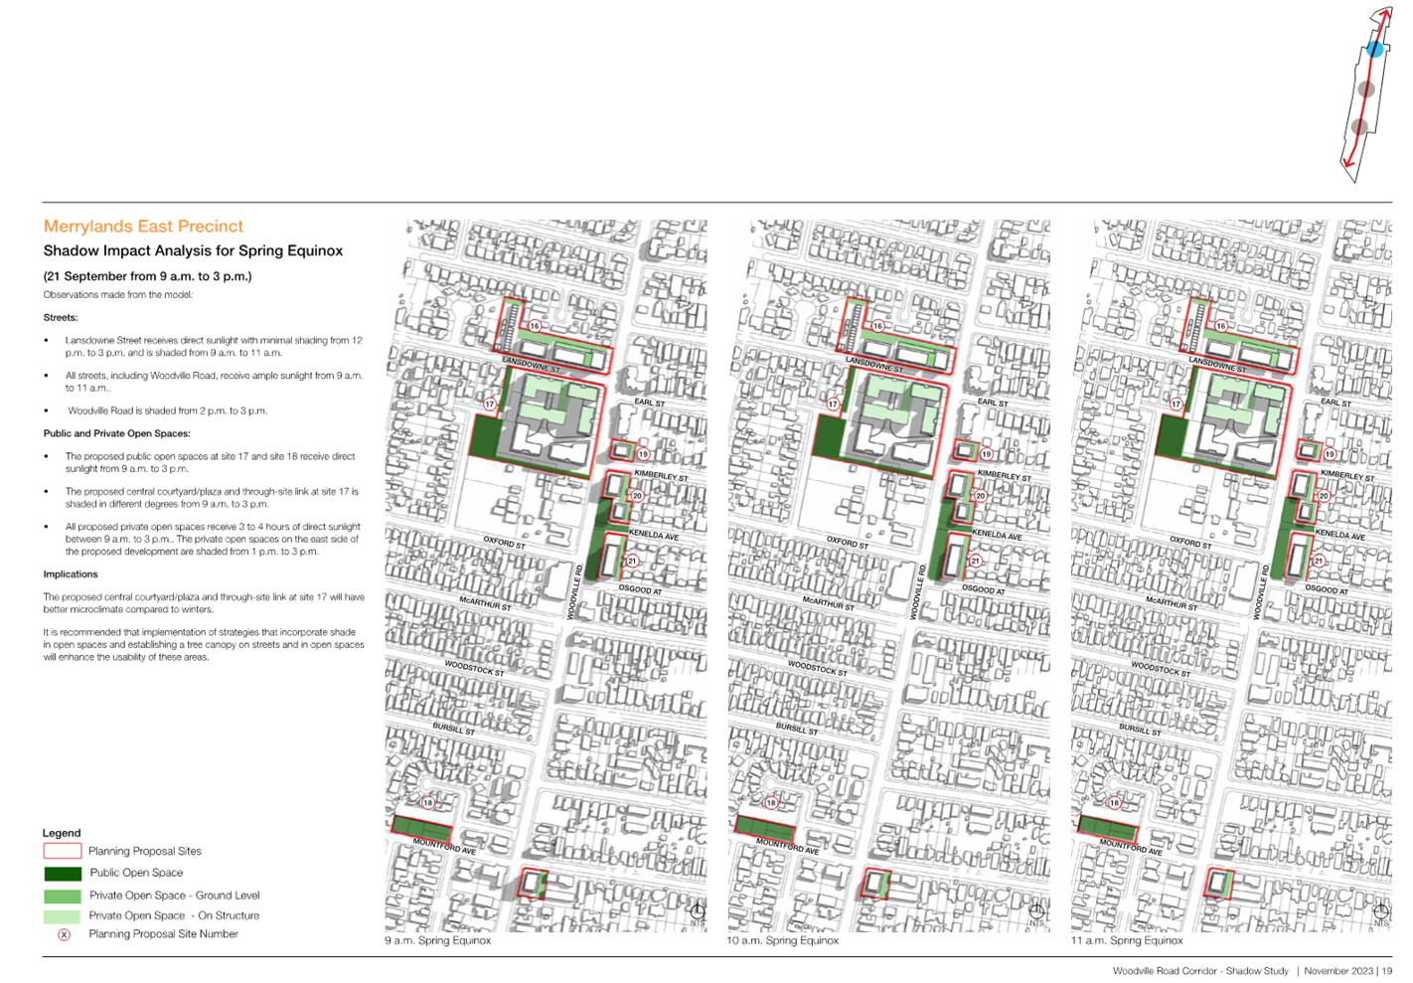
Task: Click Lansdowne St label on 9 a.m. map
Action: tap(532, 364)
